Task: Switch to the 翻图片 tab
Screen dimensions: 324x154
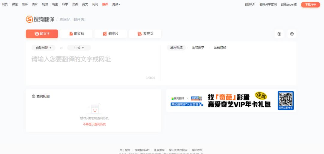Action: [110, 34]
